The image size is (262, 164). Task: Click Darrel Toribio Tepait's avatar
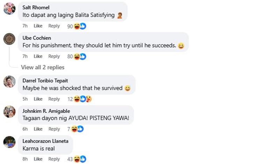(x=9, y=81)
